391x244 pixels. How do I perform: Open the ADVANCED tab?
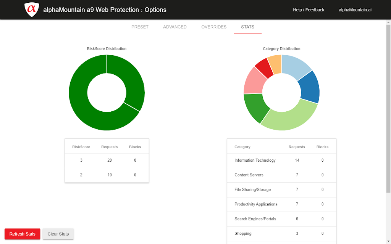tap(175, 27)
